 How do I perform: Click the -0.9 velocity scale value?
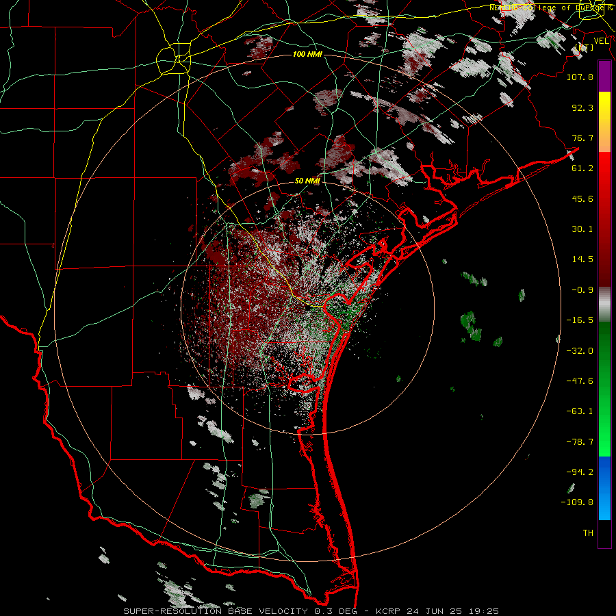582,290
